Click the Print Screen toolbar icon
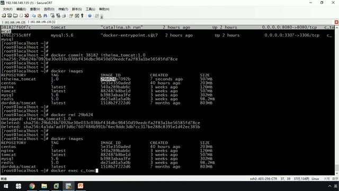This screenshot has height=191, width=339. 52,15
